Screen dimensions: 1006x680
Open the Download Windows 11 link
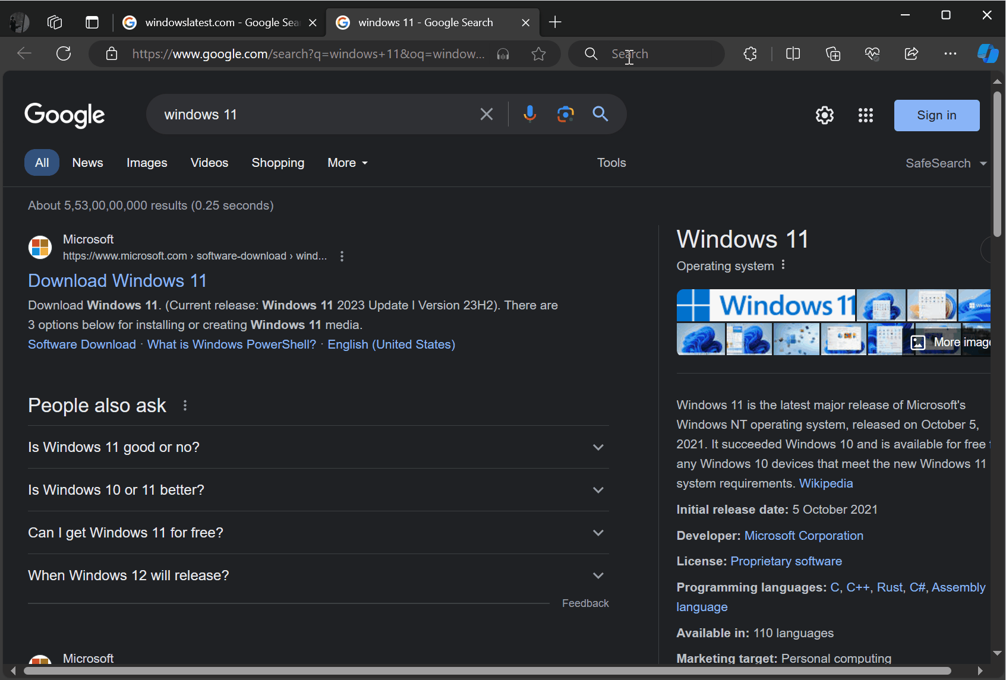click(117, 280)
